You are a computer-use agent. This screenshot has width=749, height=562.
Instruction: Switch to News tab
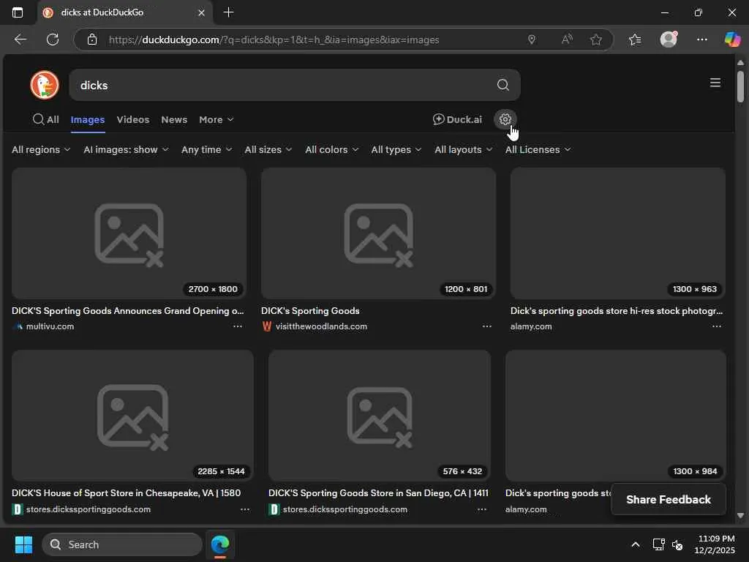(x=174, y=119)
